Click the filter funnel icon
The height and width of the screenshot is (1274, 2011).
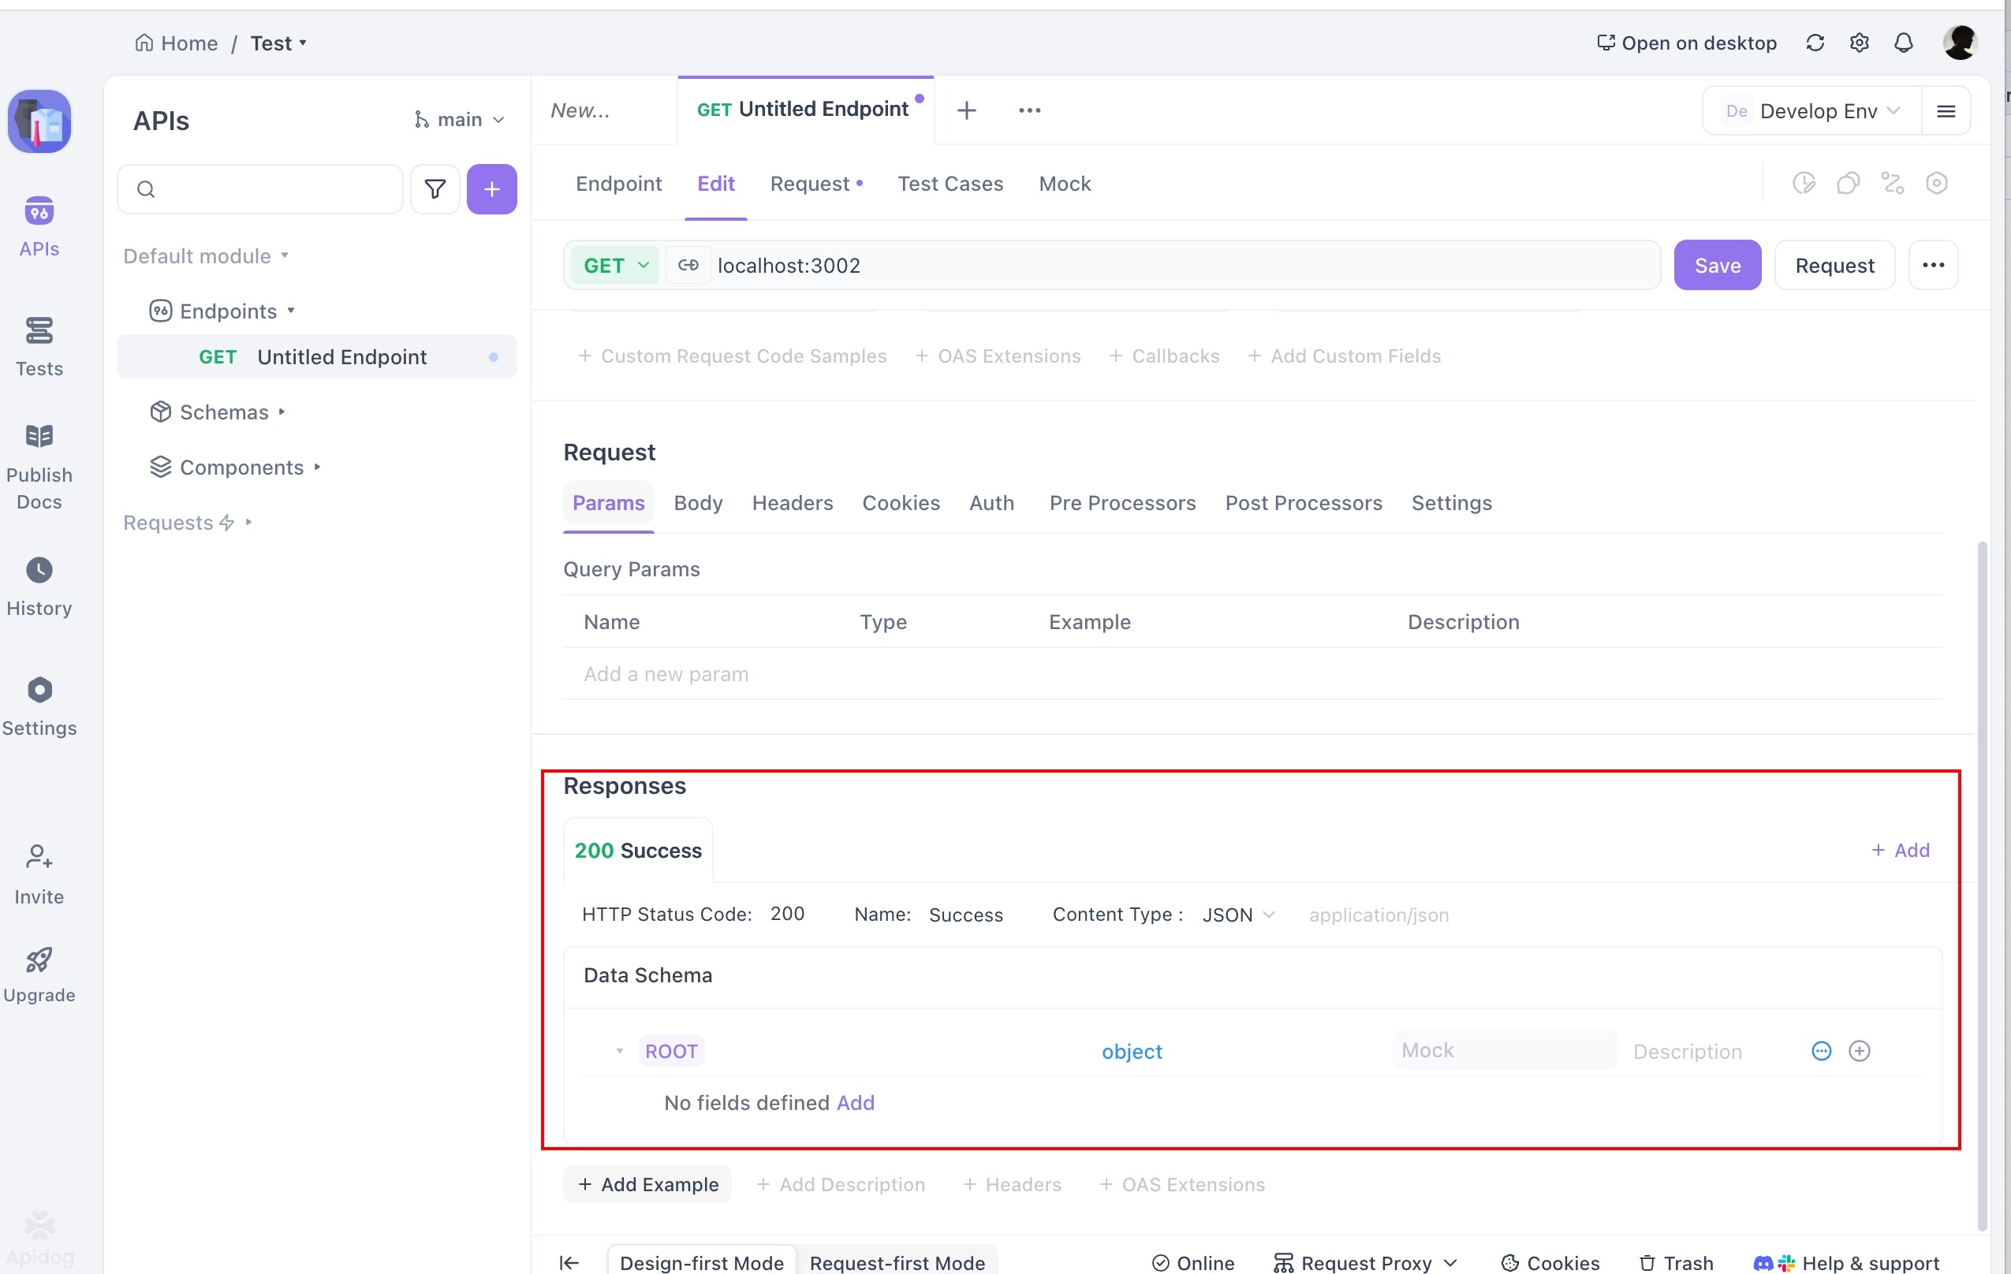coord(435,189)
